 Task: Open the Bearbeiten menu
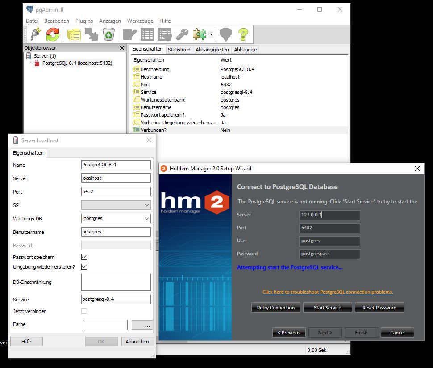coord(57,21)
